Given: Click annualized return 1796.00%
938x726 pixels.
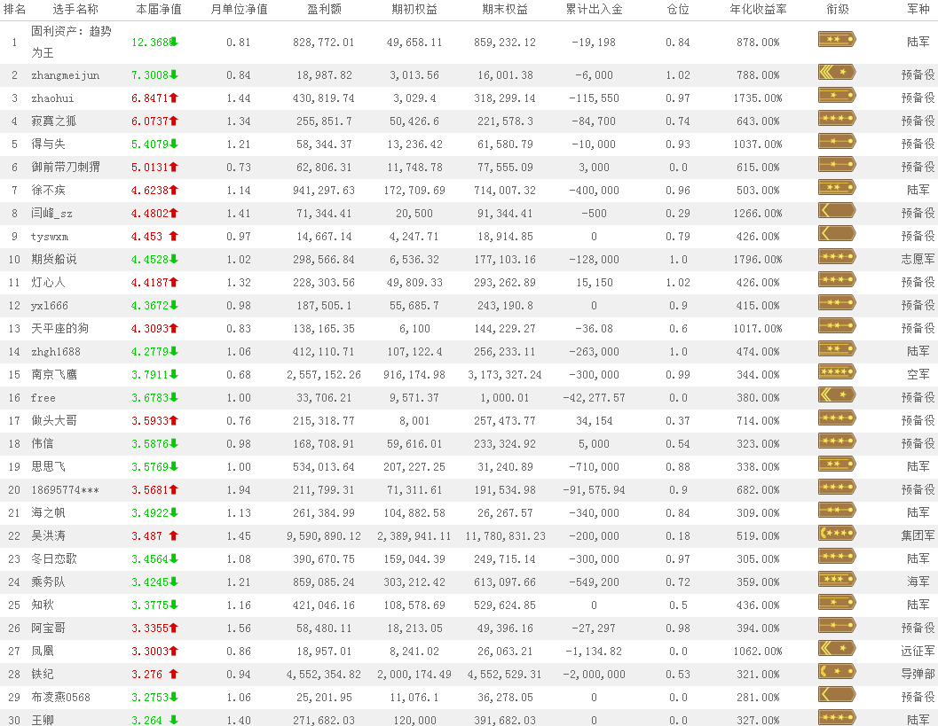Looking at the screenshot, I should pyautogui.click(x=758, y=260).
